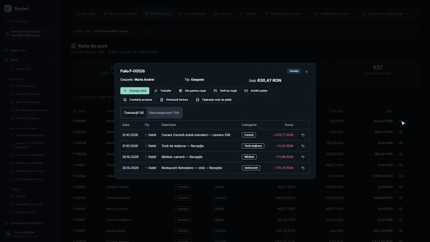
Task: Go to Recepție in the top navigation
Action: click(86, 14)
